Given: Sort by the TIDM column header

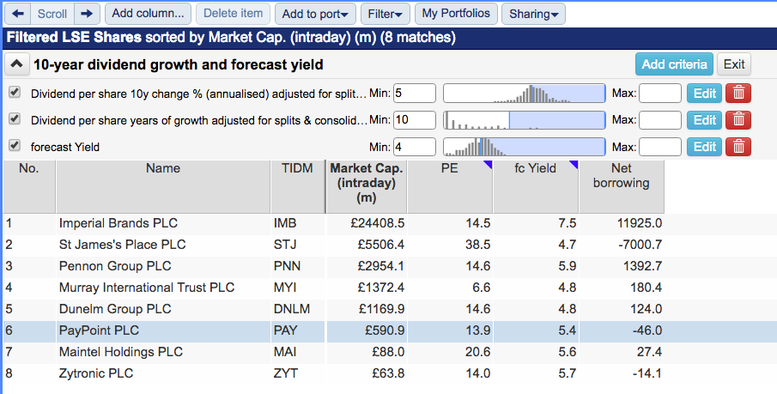Looking at the screenshot, I should coord(297,186).
